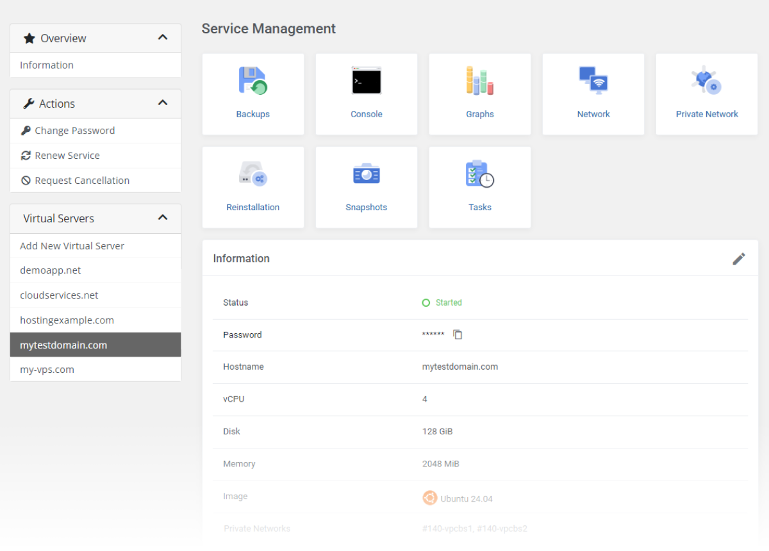Click the Ubuntu logo icon
769x551 pixels.
429,498
